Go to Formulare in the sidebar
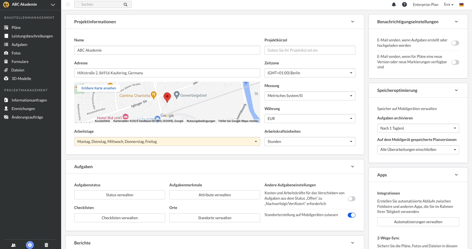 [20, 62]
